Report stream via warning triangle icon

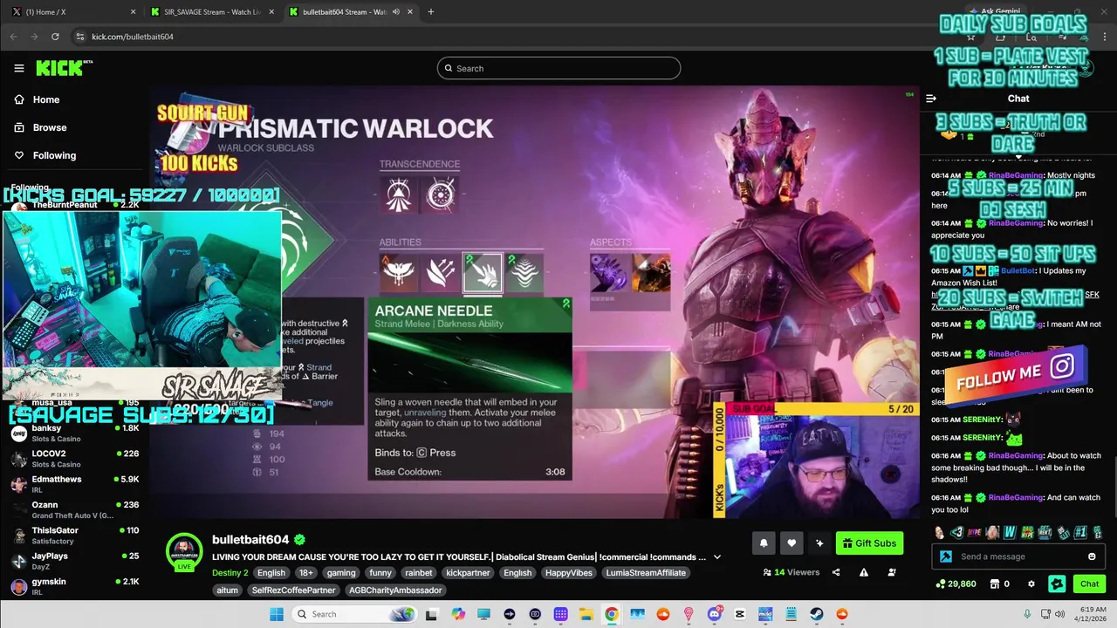tap(864, 572)
